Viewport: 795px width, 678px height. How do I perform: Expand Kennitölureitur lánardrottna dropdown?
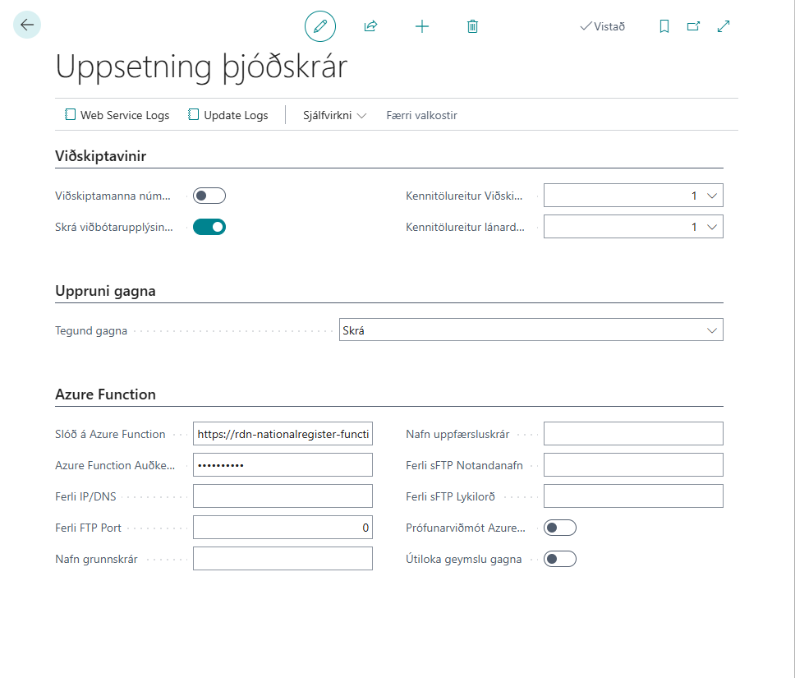click(x=633, y=227)
